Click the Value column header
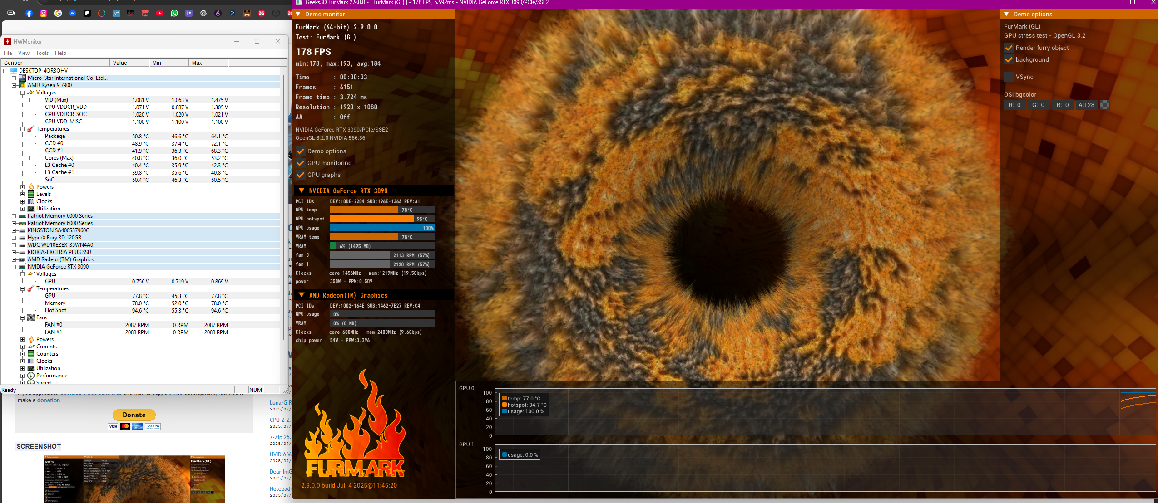Image resolution: width=1158 pixels, height=503 pixels. (129, 63)
